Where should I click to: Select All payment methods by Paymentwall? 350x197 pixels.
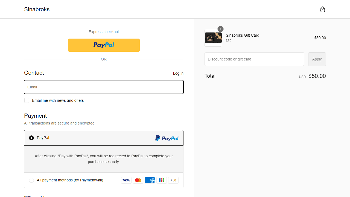click(31, 180)
